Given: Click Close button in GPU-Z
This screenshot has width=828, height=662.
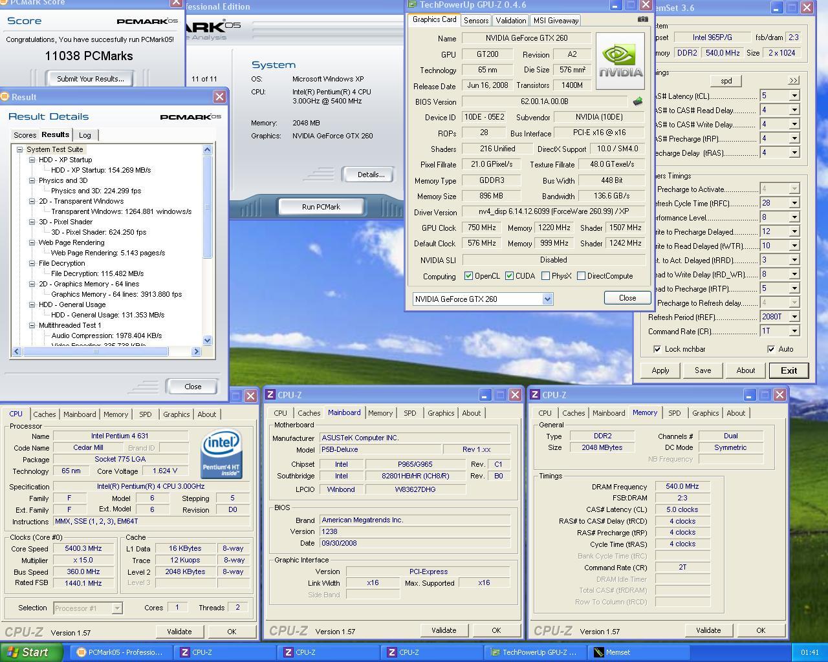Looking at the screenshot, I should tap(627, 298).
